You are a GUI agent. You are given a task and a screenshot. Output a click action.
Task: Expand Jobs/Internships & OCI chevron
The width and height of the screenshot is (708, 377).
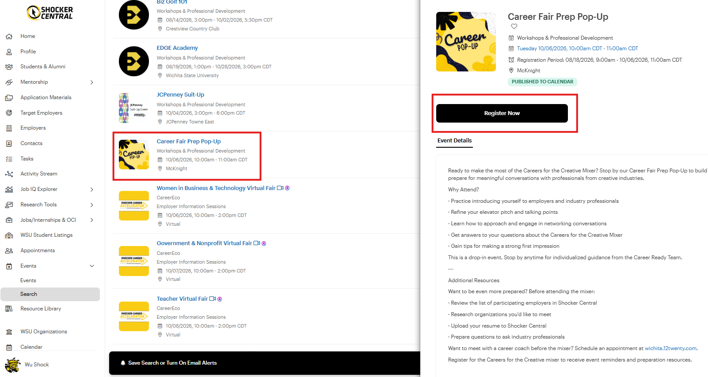click(x=92, y=220)
